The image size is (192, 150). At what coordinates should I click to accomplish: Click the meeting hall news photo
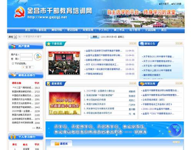[x=64, y=63]
